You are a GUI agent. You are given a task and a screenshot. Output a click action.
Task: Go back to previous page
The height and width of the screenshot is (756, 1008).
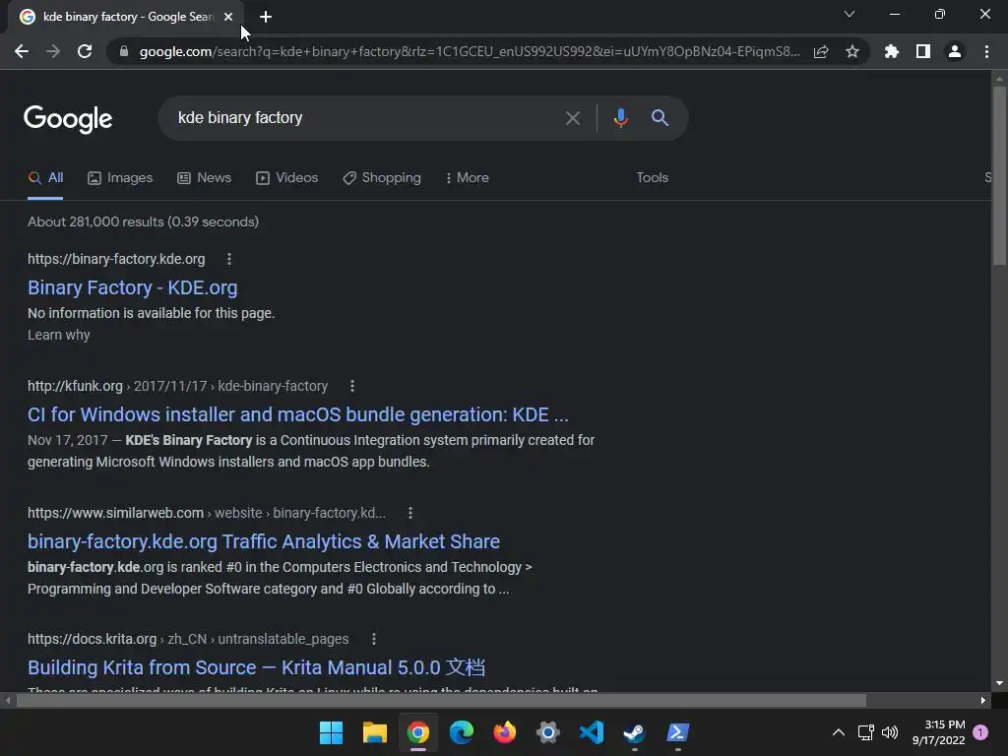click(x=22, y=51)
